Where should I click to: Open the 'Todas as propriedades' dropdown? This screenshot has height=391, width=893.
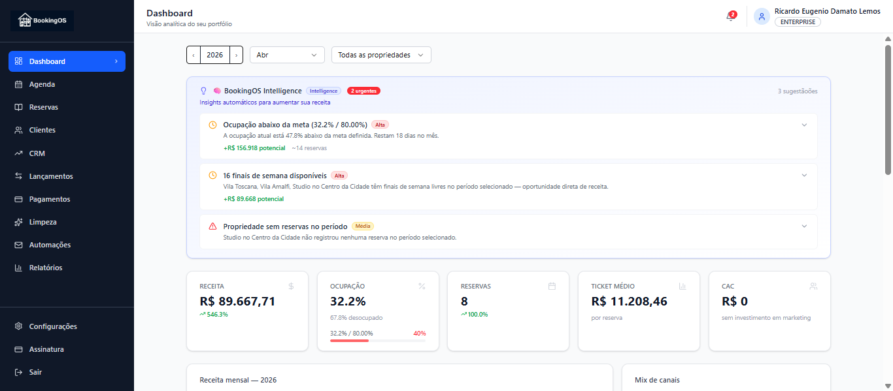[380, 55]
